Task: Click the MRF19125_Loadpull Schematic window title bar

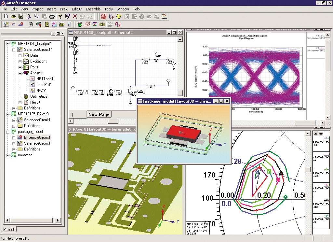Action: coord(125,33)
